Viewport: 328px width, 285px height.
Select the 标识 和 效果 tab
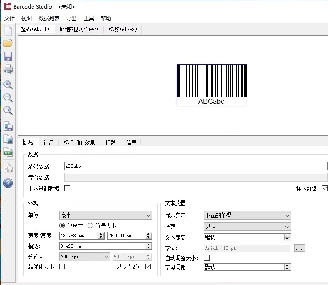[x=79, y=142]
